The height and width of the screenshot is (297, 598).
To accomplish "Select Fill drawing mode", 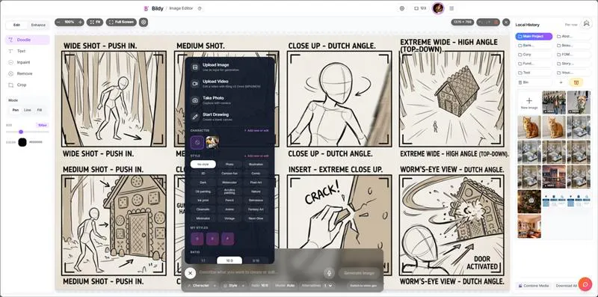I will [x=40, y=110].
